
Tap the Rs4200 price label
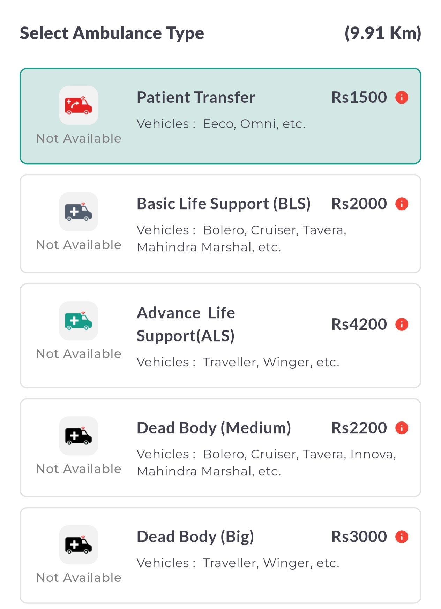pos(359,324)
